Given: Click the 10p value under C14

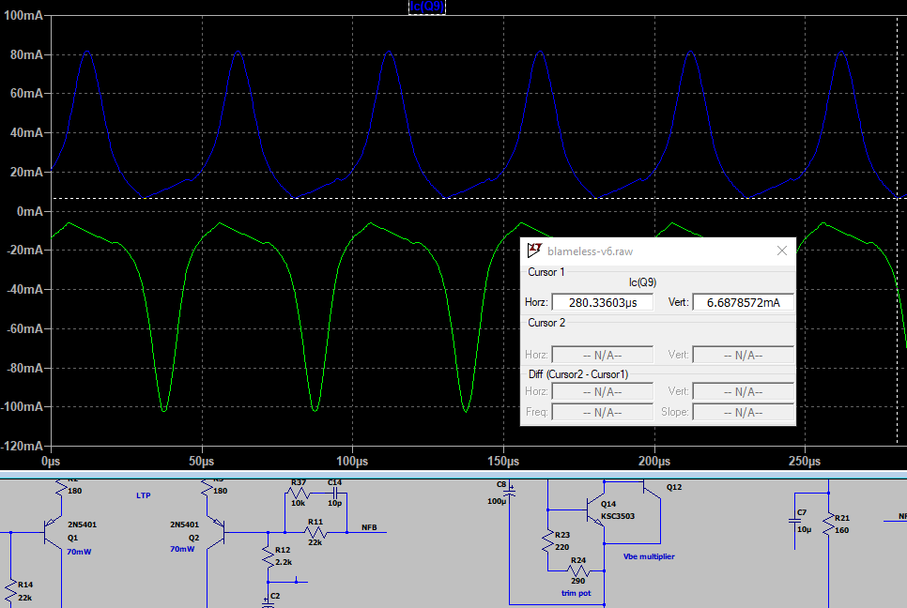Looking at the screenshot, I should [334, 504].
